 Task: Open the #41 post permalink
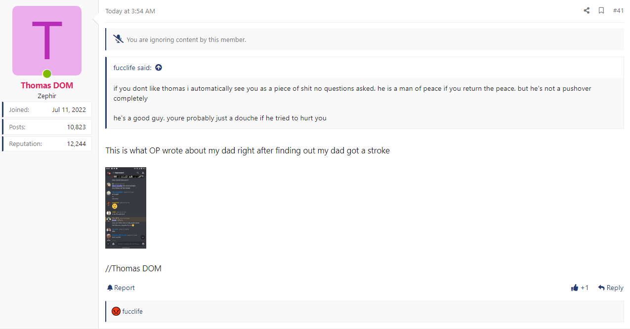(x=618, y=10)
